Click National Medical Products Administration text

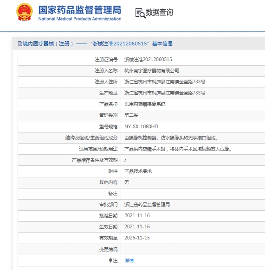(80, 19)
